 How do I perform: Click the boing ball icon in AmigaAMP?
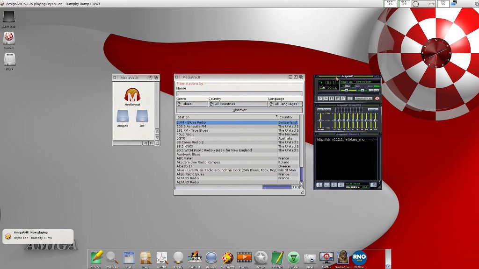pyautogui.click(x=377, y=99)
